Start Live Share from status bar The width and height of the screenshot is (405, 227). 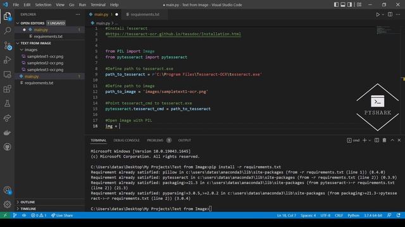(x=62, y=216)
